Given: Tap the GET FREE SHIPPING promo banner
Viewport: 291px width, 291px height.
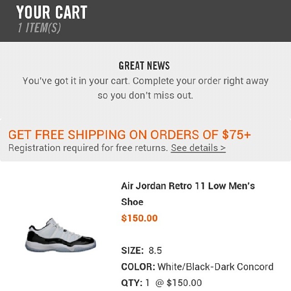Looking at the screenshot, I should (130, 135).
